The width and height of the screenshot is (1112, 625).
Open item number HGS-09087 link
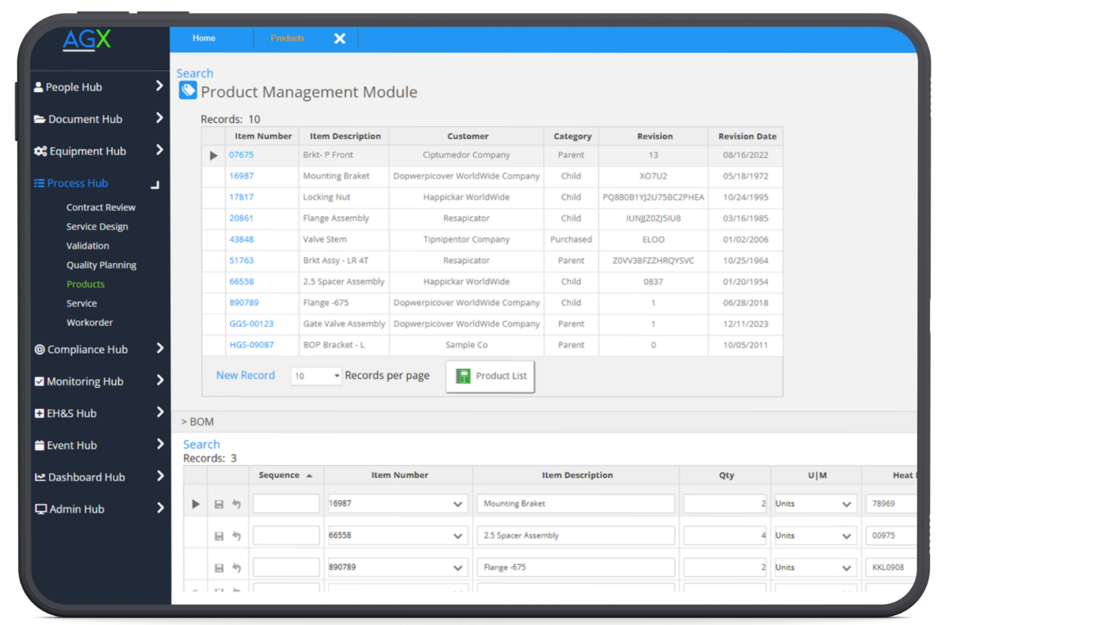pyautogui.click(x=252, y=345)
